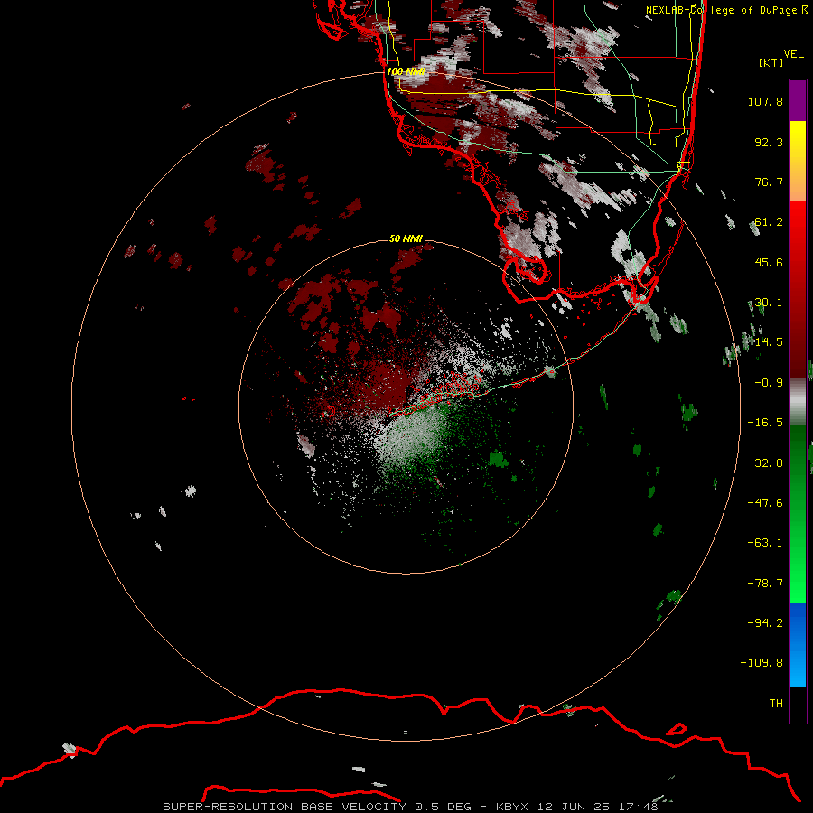This screenshot has height=813, width=813.
Task: Select the purple segment of the color bar
Action: tap(798, 100)
